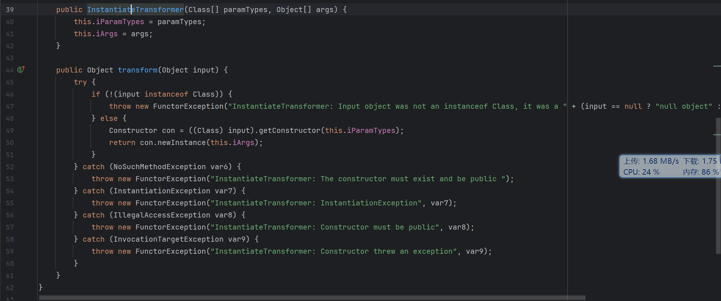
Task: Click the iArgs field on line 41
Action: coord(107,34)
